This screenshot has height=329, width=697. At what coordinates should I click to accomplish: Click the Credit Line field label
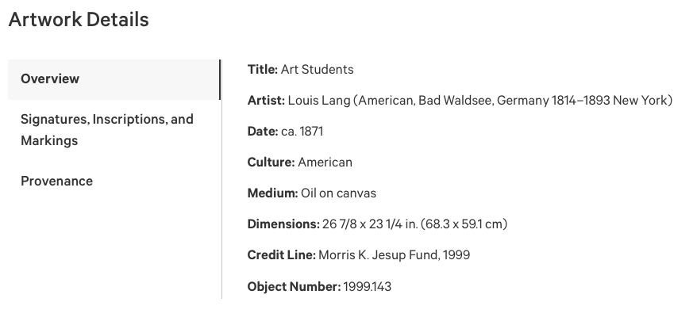[281, 255]
